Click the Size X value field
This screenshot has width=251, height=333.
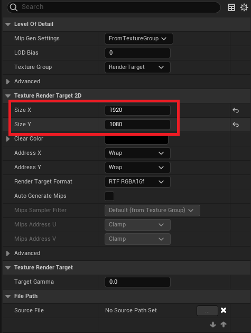click(x=137, y=110)
